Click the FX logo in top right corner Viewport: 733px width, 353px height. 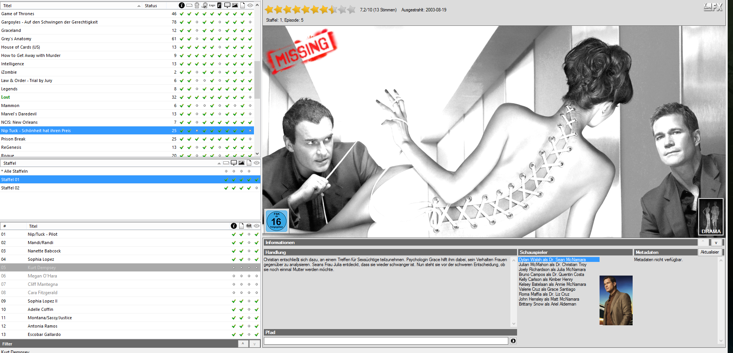coord(712,7)
